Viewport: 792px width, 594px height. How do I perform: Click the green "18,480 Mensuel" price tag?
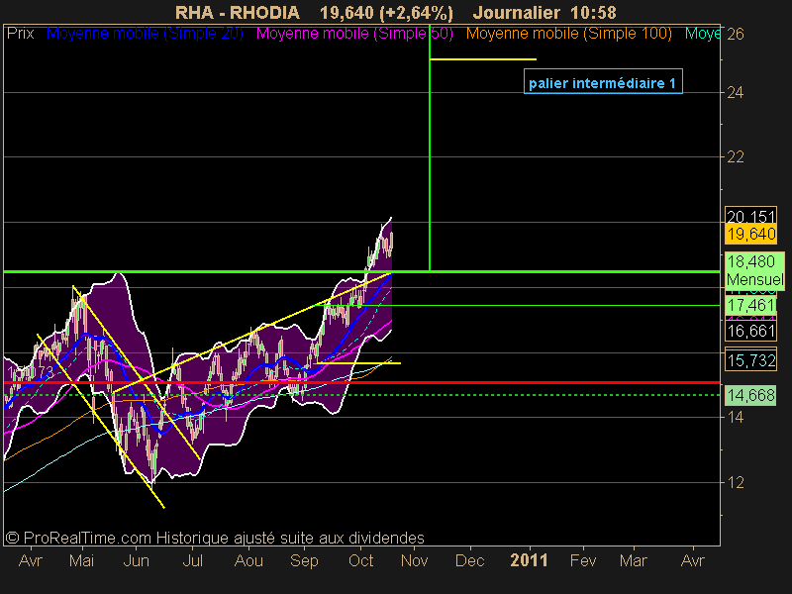[x=754, y=270]
